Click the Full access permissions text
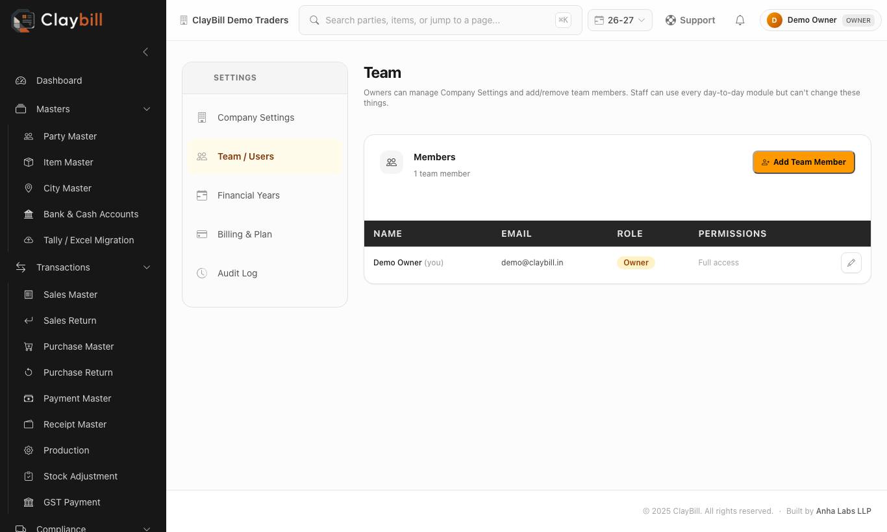Viewport: 887px width, 532px height. pyautogui.click(x=718, y=263)
